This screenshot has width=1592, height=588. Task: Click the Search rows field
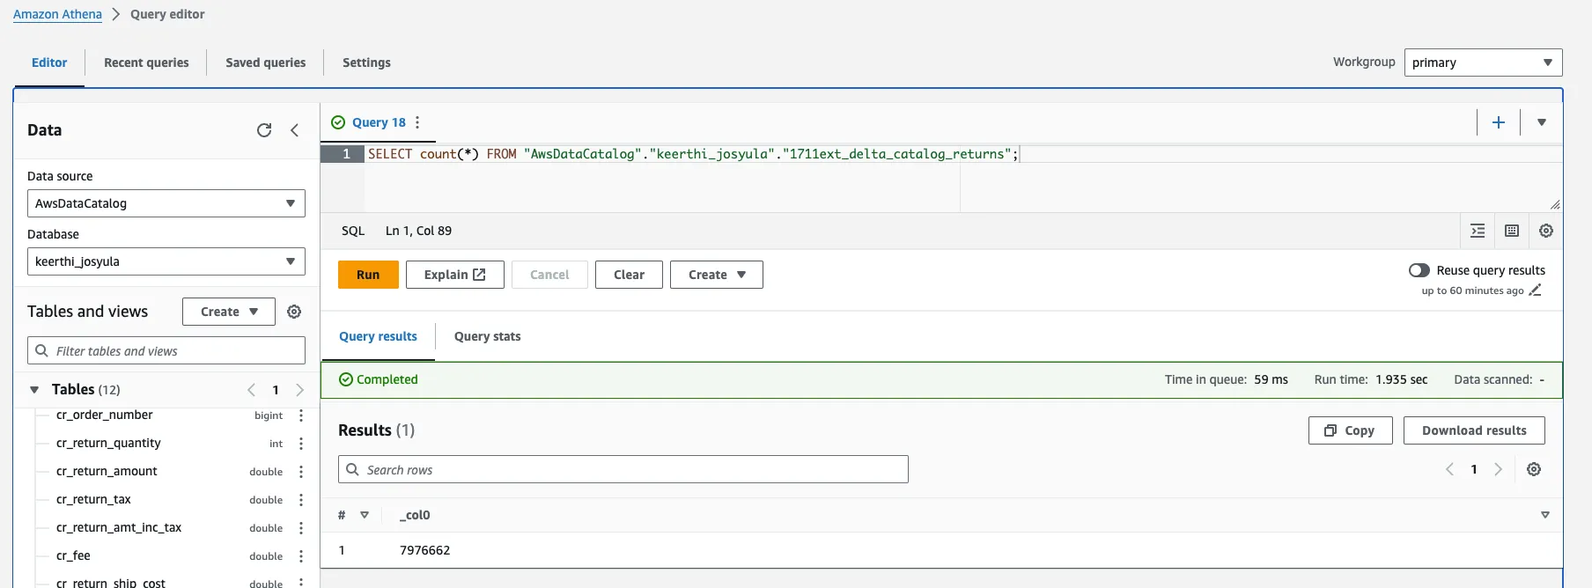(x=623, y=469)
